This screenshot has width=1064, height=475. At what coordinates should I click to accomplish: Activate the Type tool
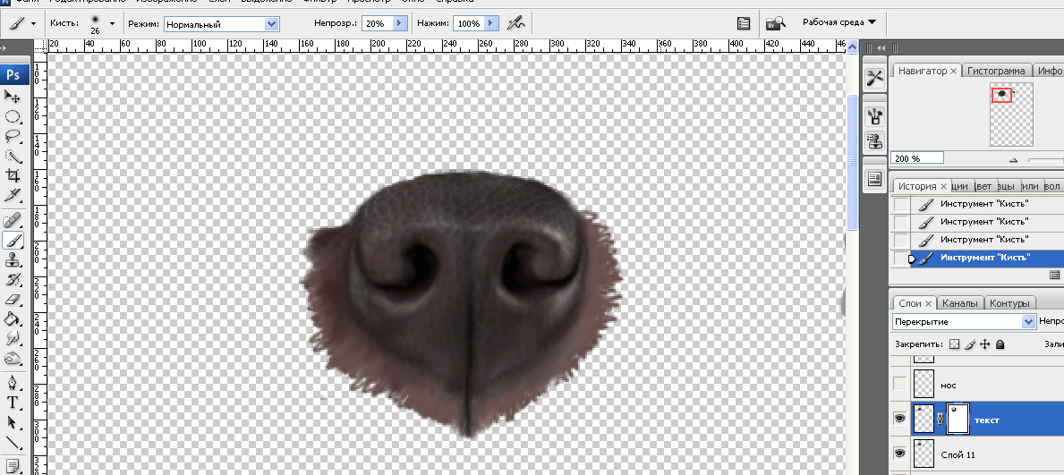[x=13, y=403]
